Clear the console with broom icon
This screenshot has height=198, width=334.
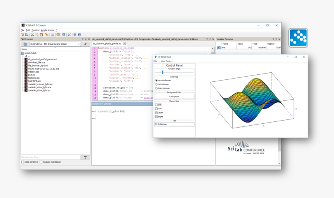coord(47,35)
